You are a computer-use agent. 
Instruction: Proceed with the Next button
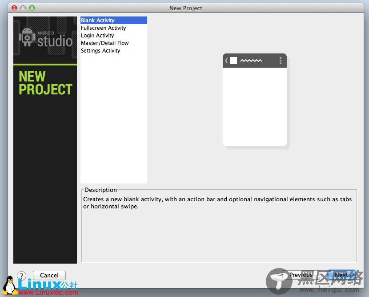[341, 275]
